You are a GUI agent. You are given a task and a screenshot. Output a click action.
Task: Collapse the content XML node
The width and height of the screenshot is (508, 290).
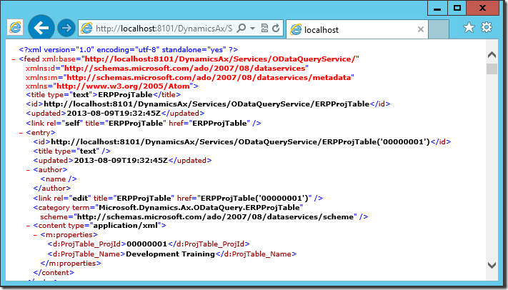[x=28, y=226]
